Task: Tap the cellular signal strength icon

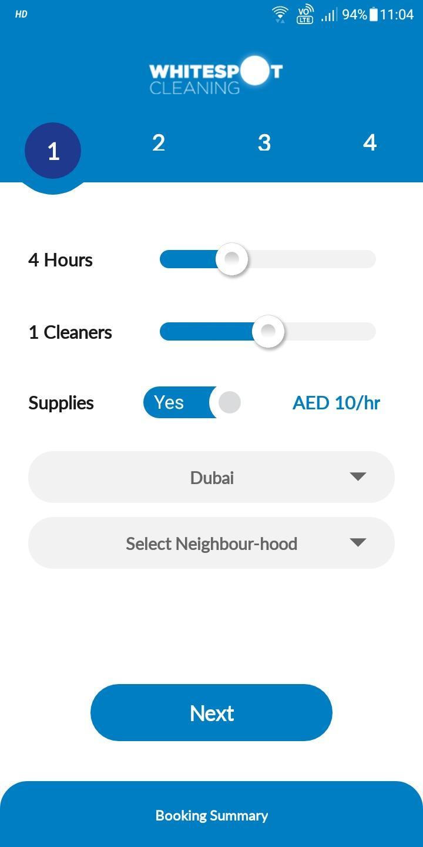Action: click(x=328, y=14)
